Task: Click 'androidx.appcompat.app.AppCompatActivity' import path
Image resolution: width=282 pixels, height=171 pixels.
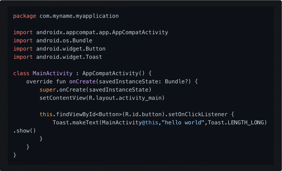Action: [102, 32]
